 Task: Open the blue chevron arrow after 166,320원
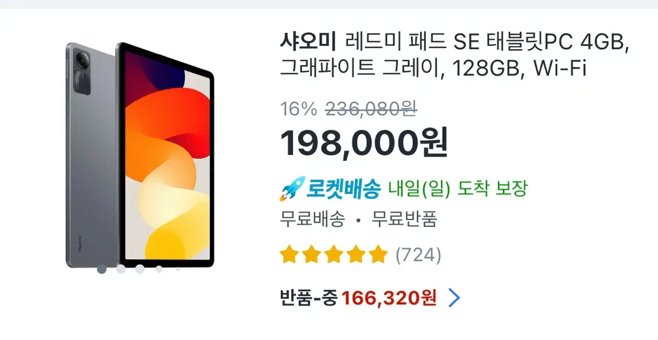(x=455, y=298)
